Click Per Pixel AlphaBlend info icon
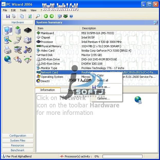The width and height of the screenshot is (160, 160). pyautogui.click(x=4, y=156)
